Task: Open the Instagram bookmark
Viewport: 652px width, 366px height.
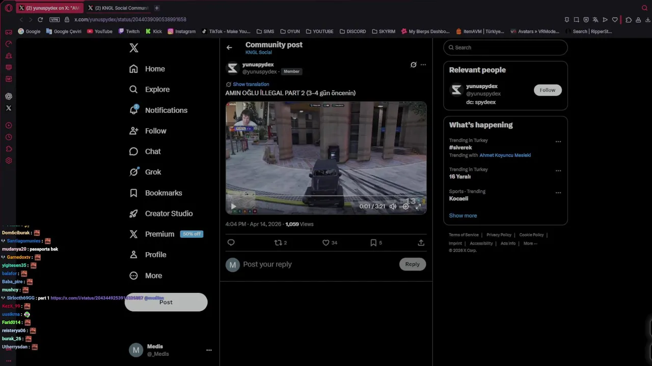Action: click(x=181, y=32)
